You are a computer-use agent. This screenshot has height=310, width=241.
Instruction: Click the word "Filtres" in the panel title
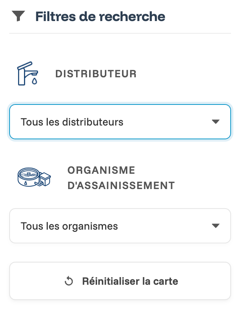pos(53,17)
